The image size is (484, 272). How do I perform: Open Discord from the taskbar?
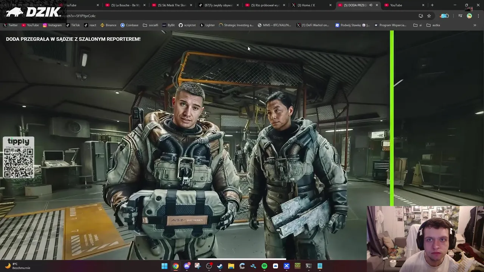click(187, 266)
